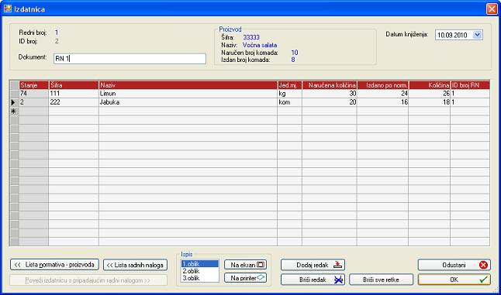
Task: Click the Stanje cell showing 74
Action: pyautogui.click(x=34, y=94)
